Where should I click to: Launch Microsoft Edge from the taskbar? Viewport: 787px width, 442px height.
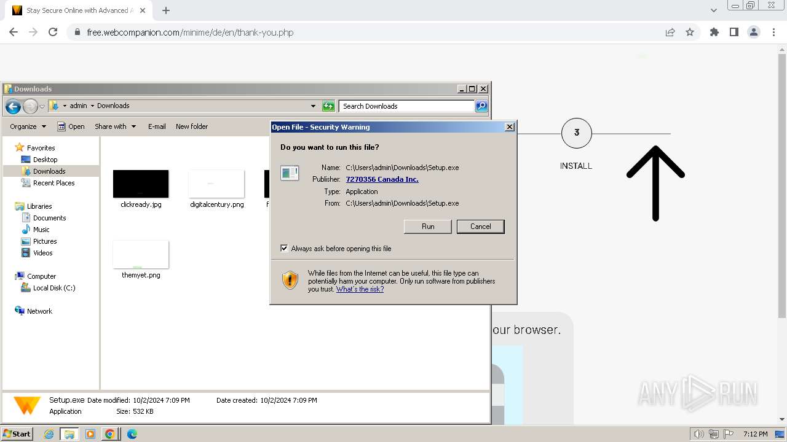pyautogui.click(x=132, y=434)
